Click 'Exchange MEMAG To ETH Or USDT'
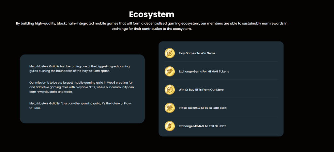 [x=202, y=126]
